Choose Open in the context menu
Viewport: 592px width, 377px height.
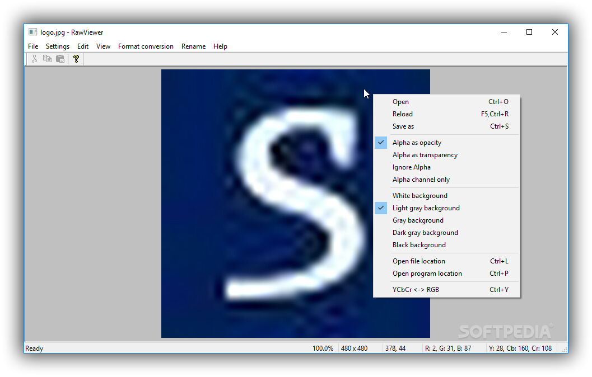446,102
